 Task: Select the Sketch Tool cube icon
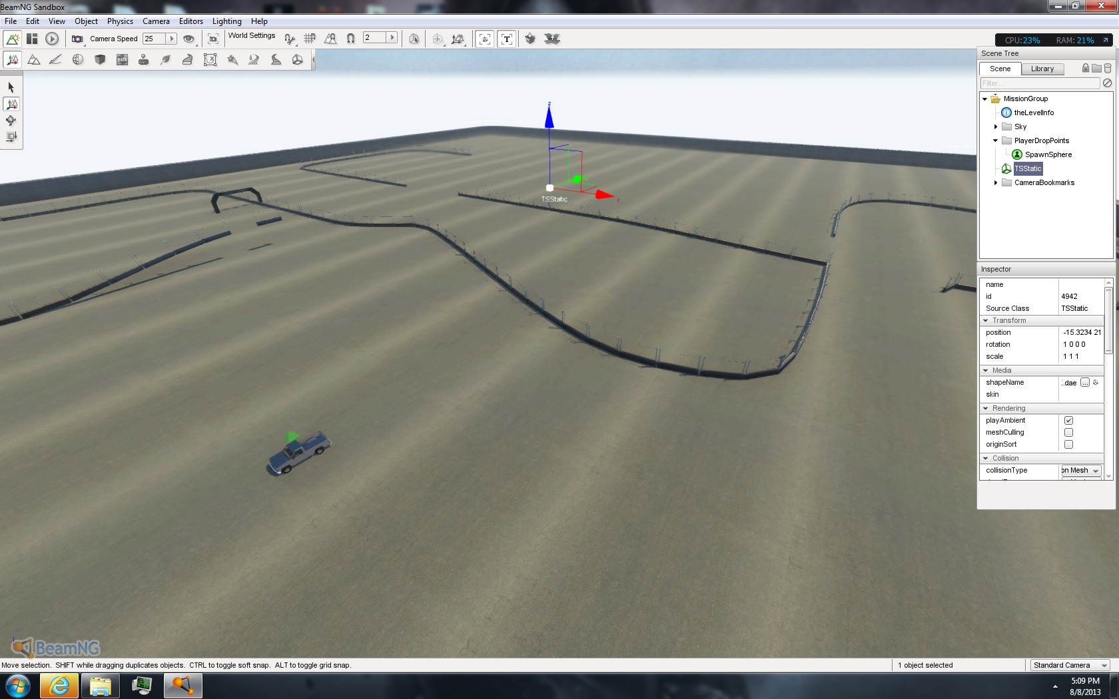click(100, 60)
